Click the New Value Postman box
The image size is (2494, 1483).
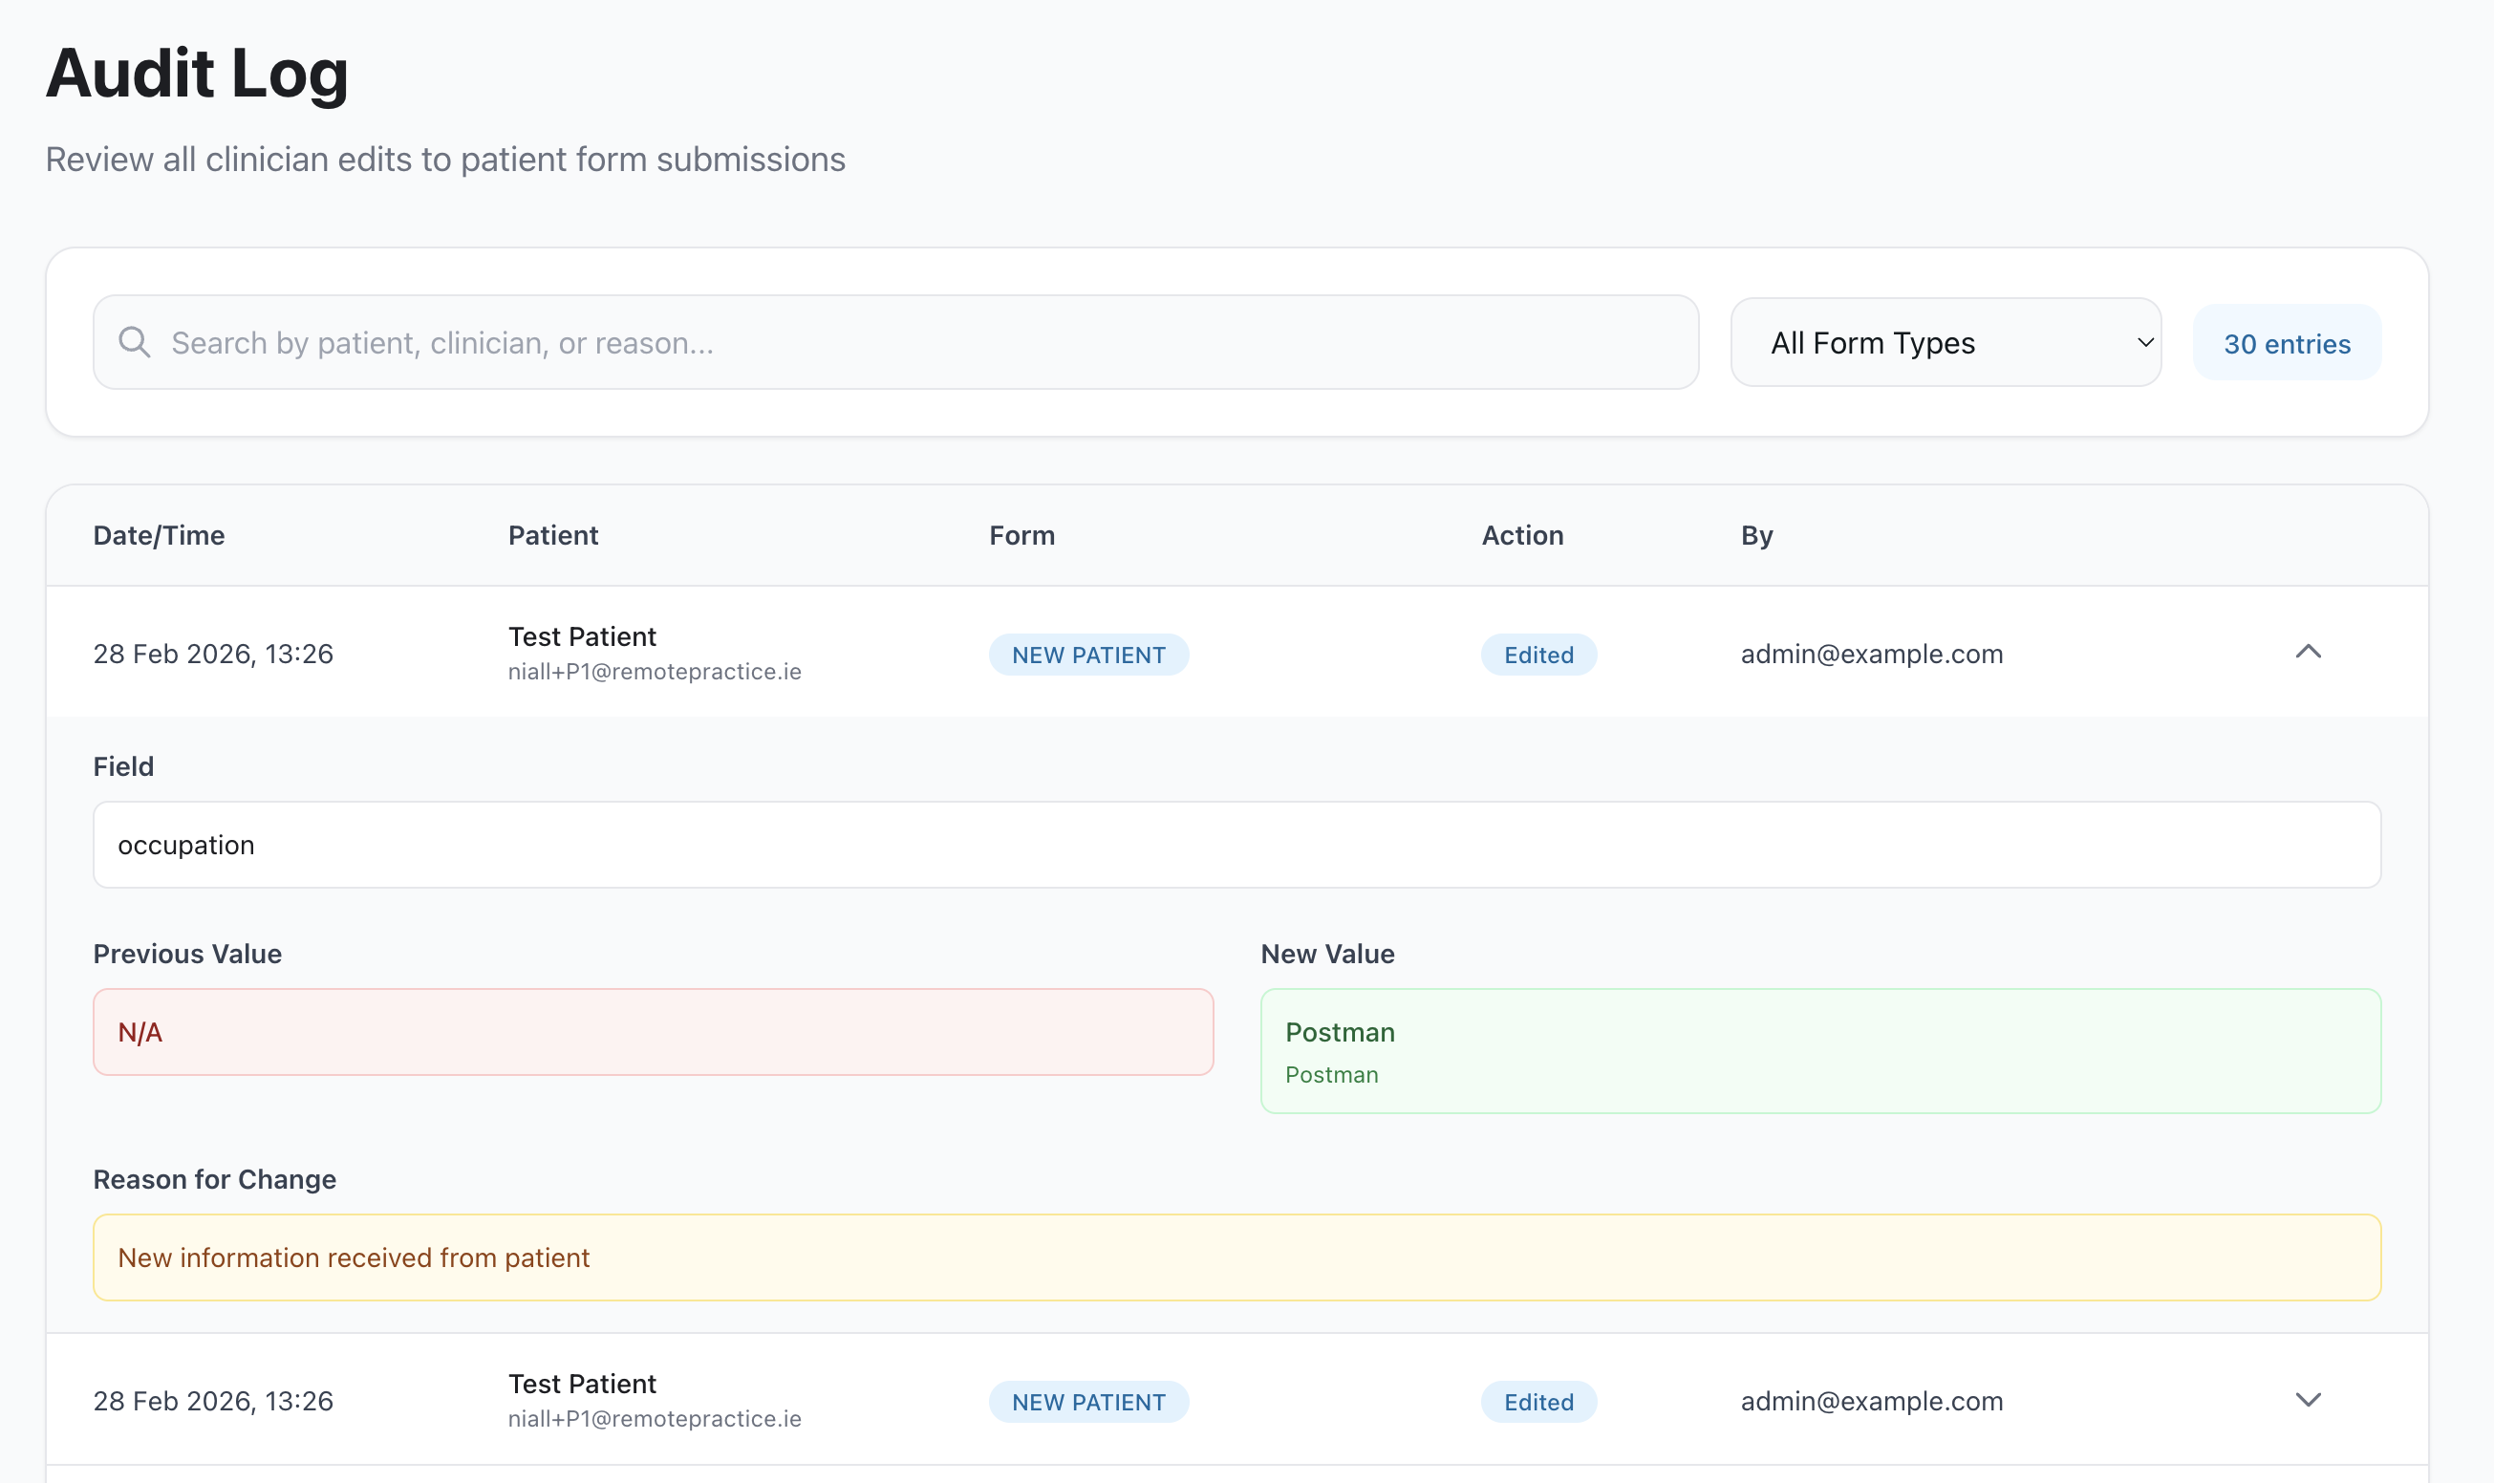1820,1049
